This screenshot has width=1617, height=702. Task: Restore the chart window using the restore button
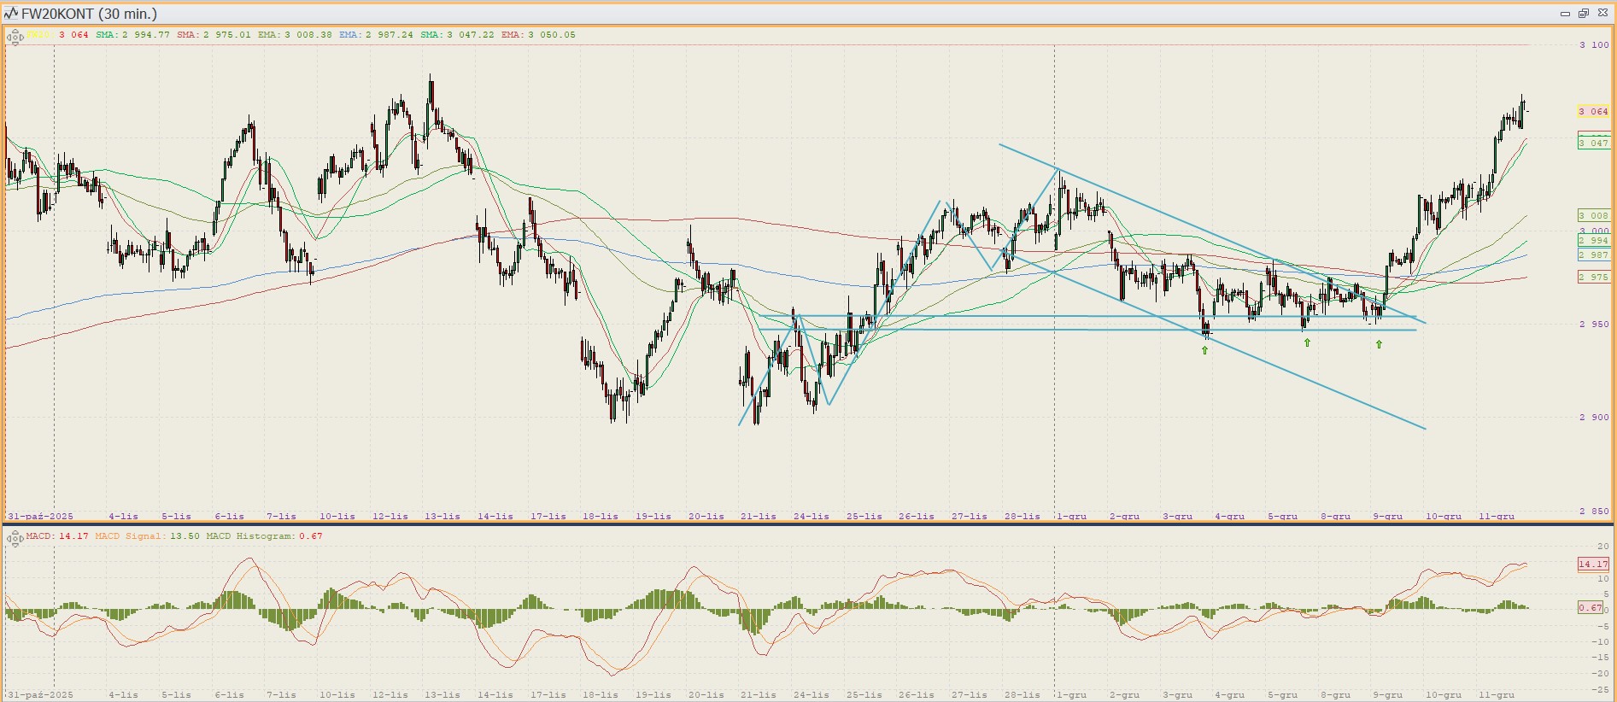click(x=1583, y=14)
